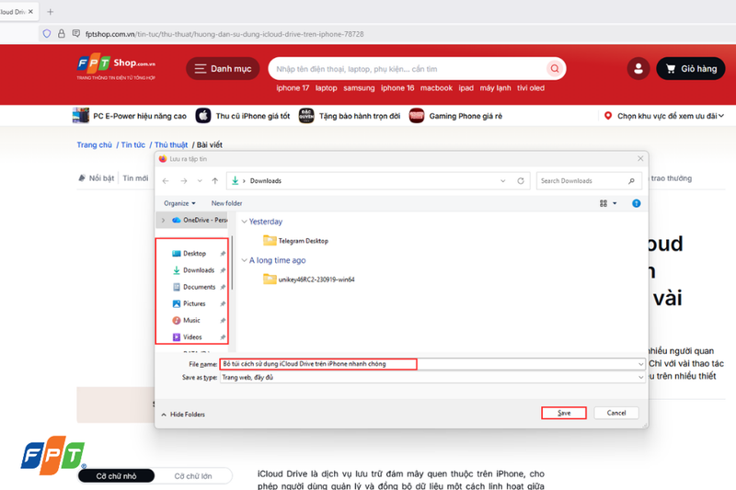Screen dimensions: 736x490
Task: Select the máy lạnh search suggestion
Action: [495, 87]
